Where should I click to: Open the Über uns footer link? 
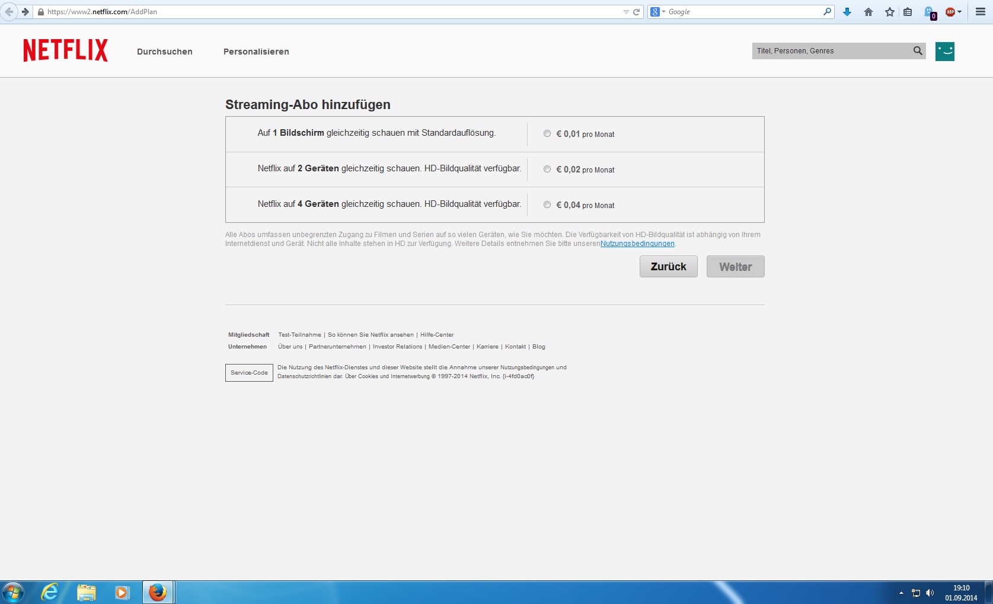click(290, 347)
